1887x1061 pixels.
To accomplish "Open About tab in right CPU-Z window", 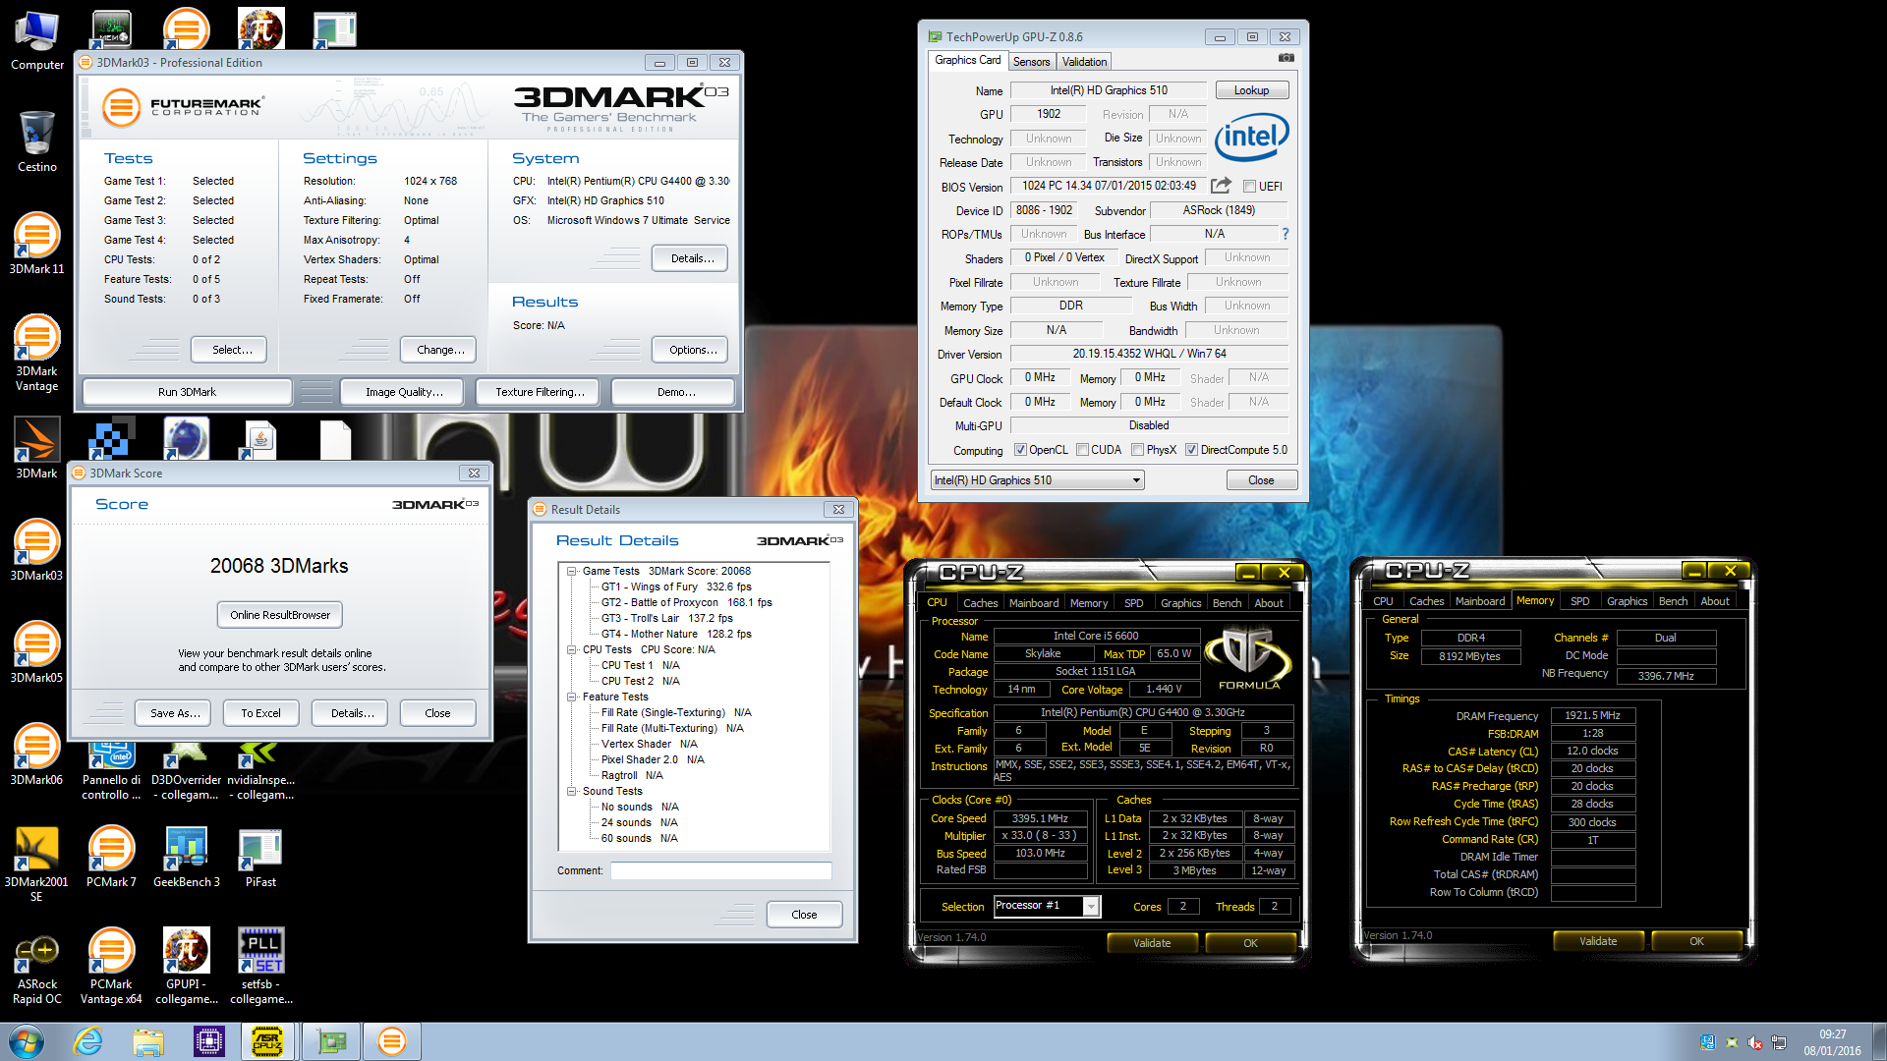I will [x=1715, y=601].
